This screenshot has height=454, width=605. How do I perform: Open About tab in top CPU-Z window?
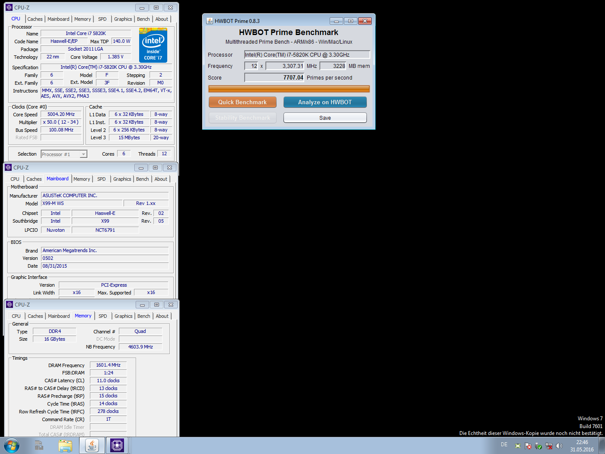tap(162, 19)
